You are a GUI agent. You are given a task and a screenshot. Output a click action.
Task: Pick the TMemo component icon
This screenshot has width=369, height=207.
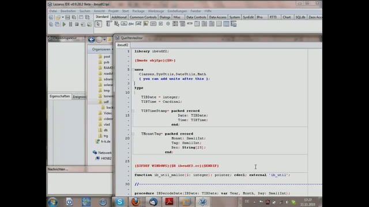tap(146, 24)
